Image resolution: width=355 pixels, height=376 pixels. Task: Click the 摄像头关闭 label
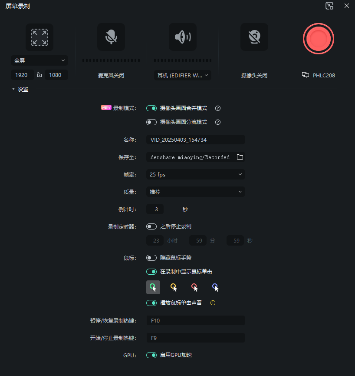click(x=254, y=76)
